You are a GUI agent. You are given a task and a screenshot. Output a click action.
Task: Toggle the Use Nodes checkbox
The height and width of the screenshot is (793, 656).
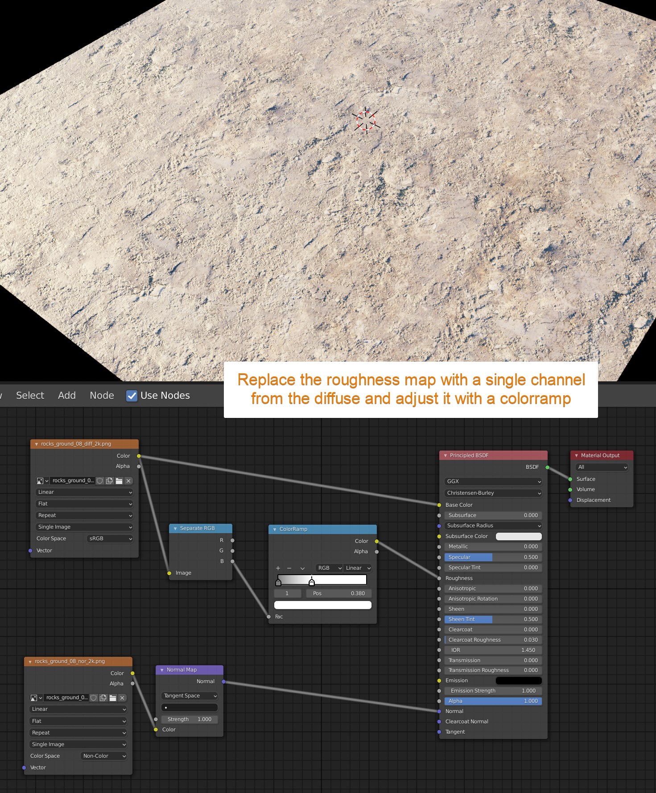pyautogui.click(x=132, y=396)
